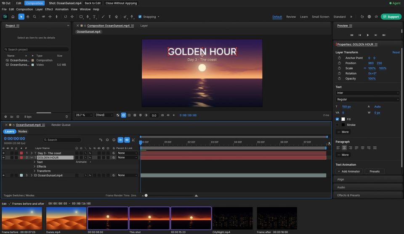Image resolution: width=404 pixels, height=234 pixels.
Task: Toggle Frames before and after checkbox
Action: tap(10, 204)
